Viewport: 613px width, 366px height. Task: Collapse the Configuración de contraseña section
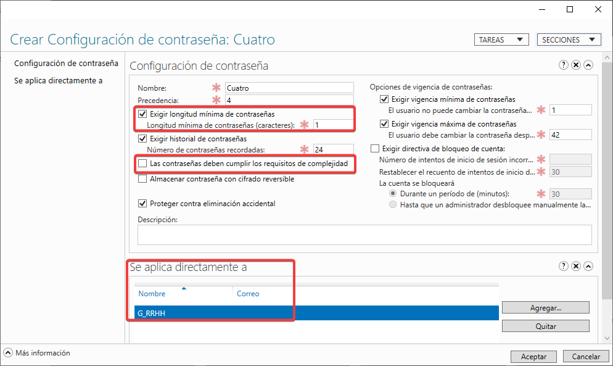pos(588,65)
